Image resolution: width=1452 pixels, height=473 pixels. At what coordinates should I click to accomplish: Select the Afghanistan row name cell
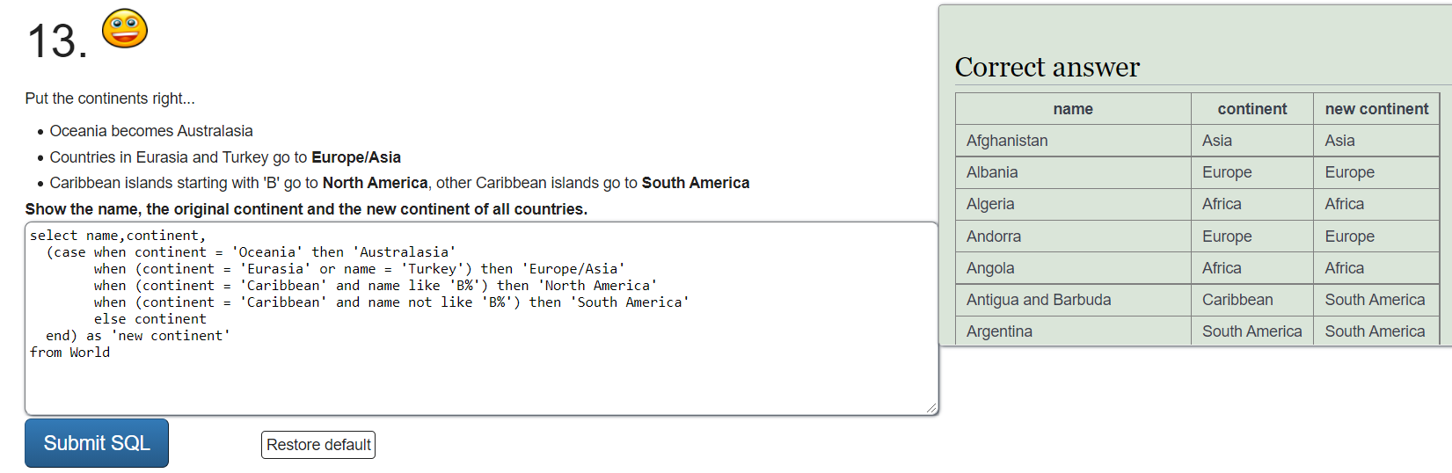pyautogui.click(x=1073, y=141)
